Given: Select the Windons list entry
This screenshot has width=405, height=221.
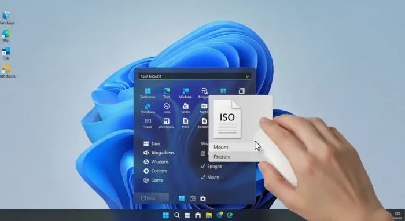Looking at the screenshot, I should point(156,162).
